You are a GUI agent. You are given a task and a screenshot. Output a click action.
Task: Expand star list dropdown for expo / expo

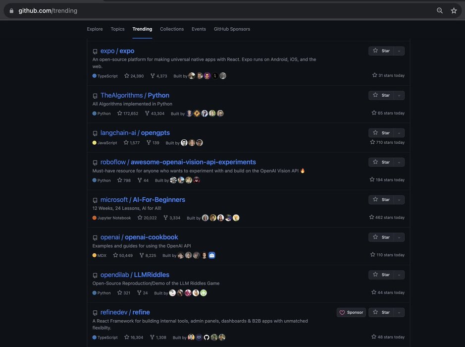(x=399, y=51)
